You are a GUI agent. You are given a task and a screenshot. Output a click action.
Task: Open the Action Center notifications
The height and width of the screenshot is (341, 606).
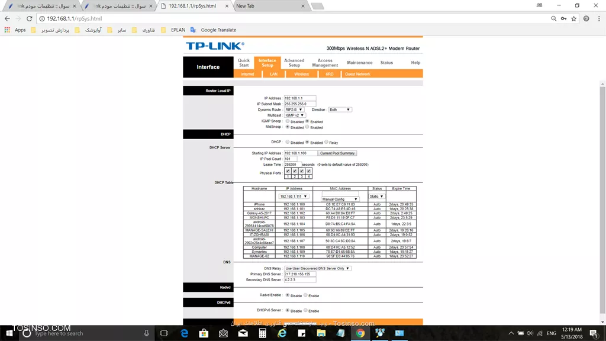click(x=594, y=333)
